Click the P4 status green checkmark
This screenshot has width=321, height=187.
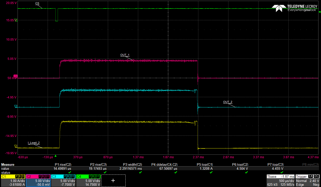[x=176, y=172]
